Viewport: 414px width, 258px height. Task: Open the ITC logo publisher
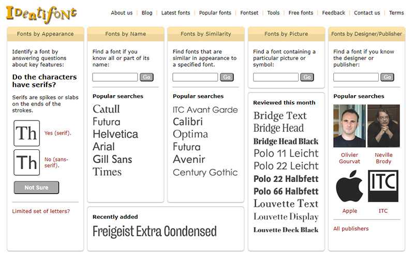pyautogui.click(x=383, y=186)
